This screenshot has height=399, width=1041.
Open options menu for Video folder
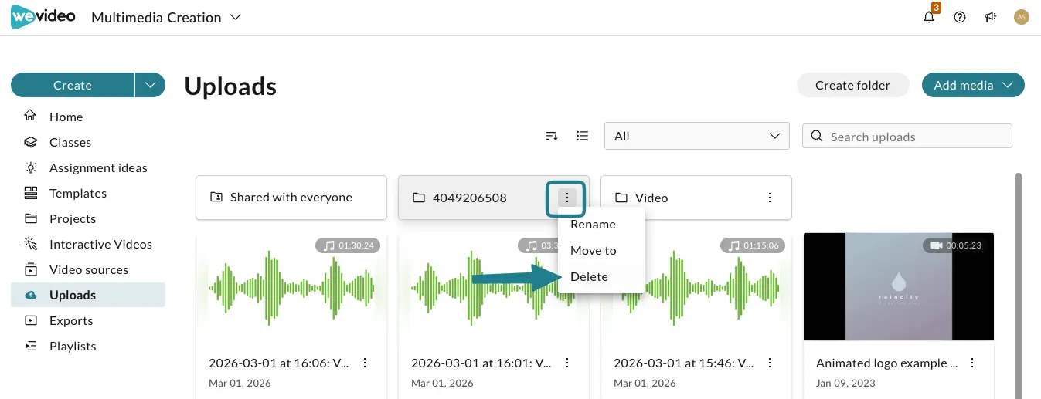pos(770,198)
